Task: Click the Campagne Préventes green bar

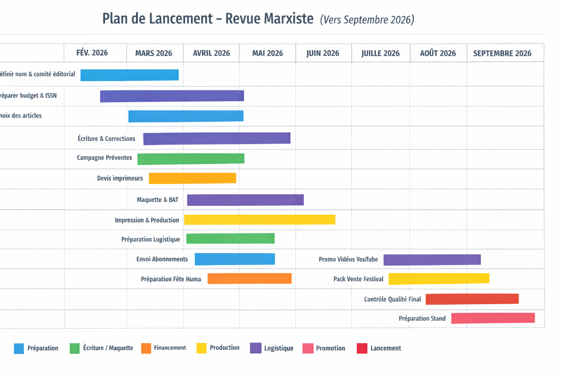Action: pos(191,159)
